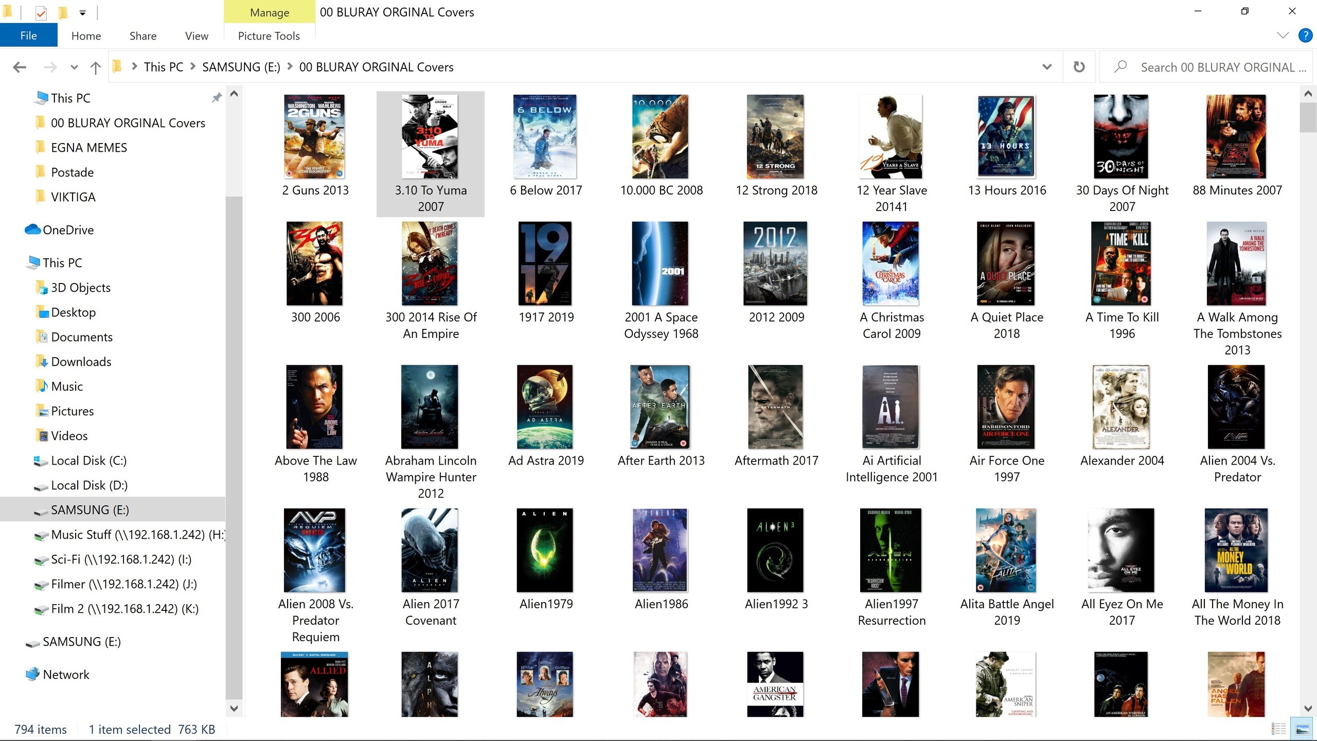Open Film 2 network drive (K:)
The width and height of the screenshot is (1317, 741).
[124, 608]
